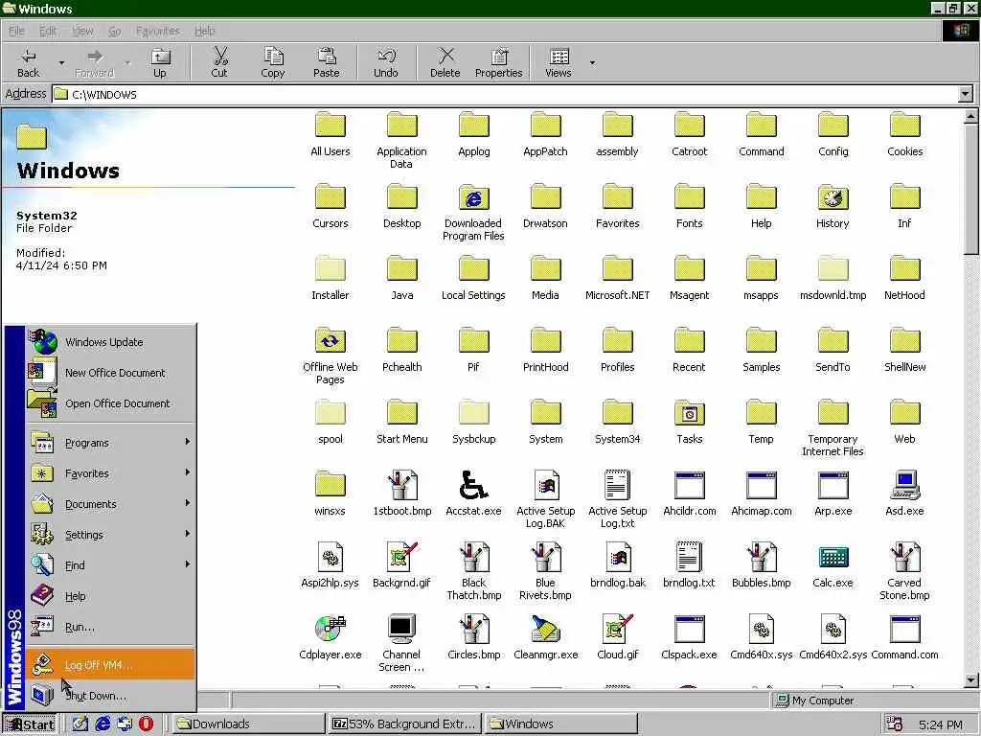The width and height of the screenshot is (981, 736).
Task: Click the Cut toolbar icon
Action: [x=219, y=62]
